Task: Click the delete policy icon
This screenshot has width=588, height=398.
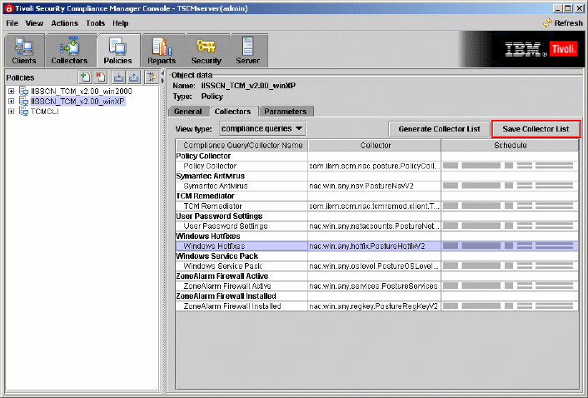Action: click(x=99, y=77)
